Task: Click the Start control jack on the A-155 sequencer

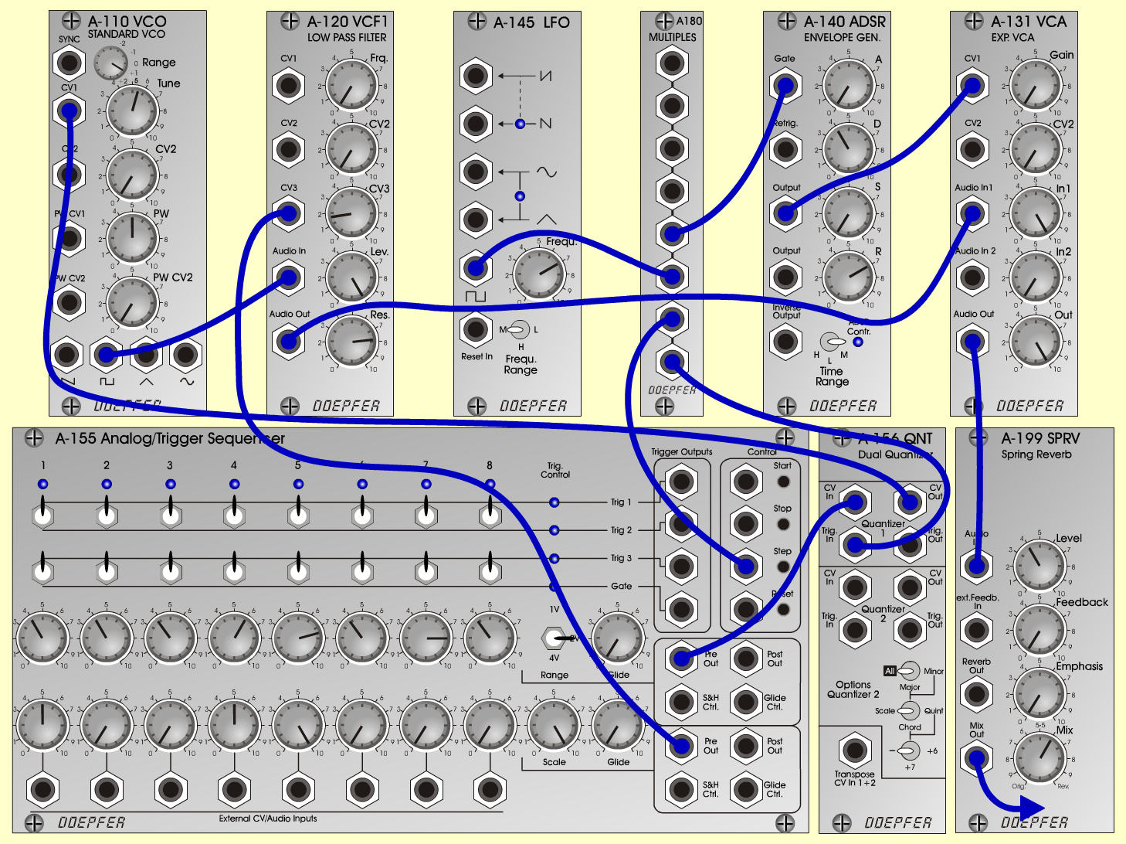Action: click(x=745, y=482)
